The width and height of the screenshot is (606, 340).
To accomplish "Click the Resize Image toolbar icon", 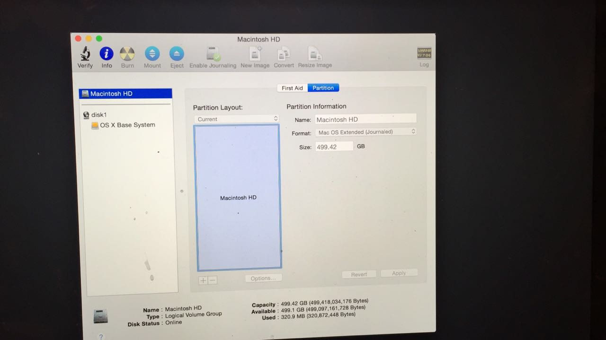I will pyautogui.click(x=314, y=54).
